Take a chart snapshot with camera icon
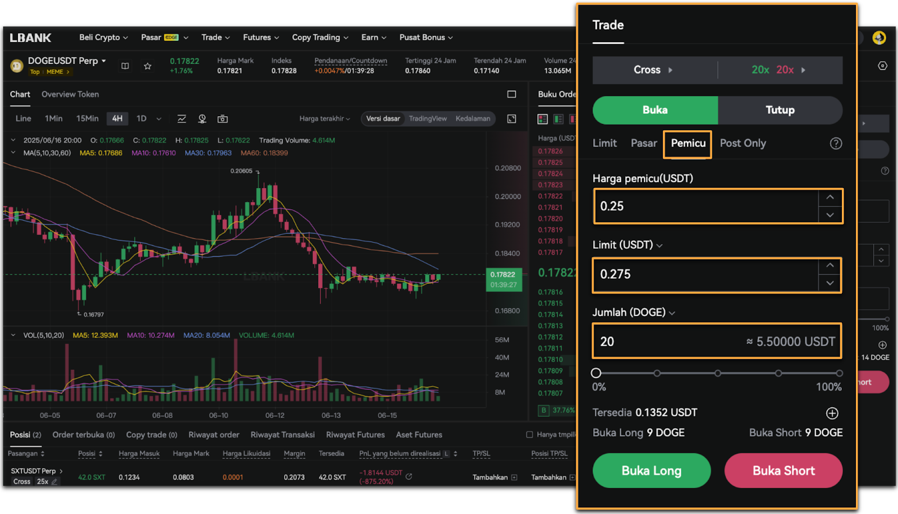 pos(223,119)
